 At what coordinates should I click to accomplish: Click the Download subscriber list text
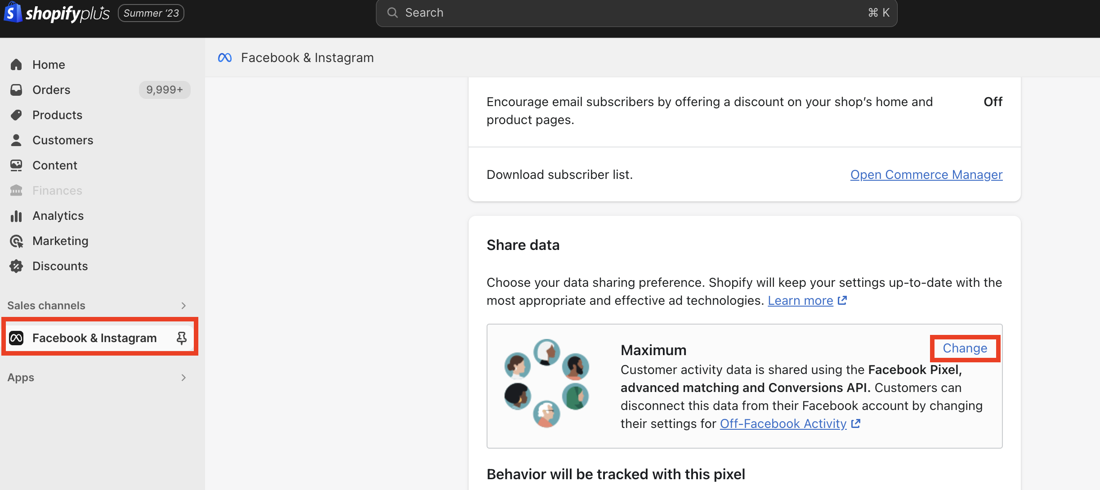(x=560, y=174)
